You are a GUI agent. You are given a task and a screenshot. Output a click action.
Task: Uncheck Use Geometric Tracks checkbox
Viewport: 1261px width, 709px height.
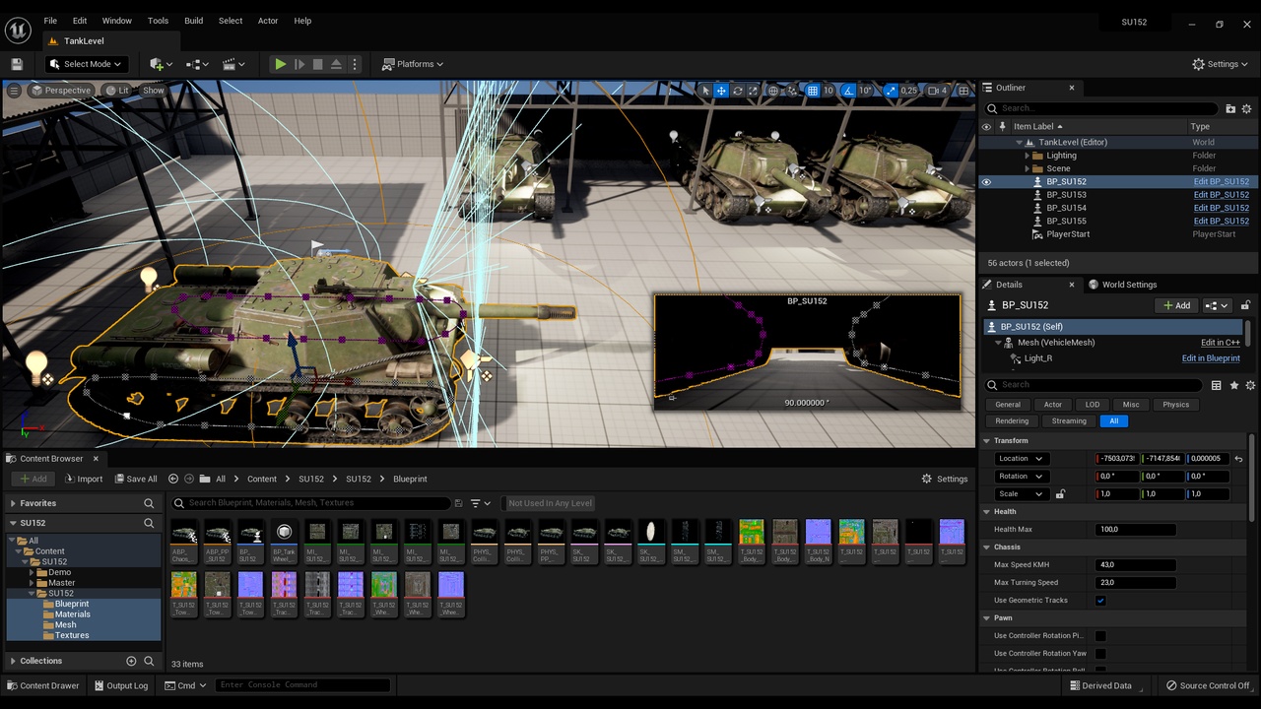tap(1100, 601)
